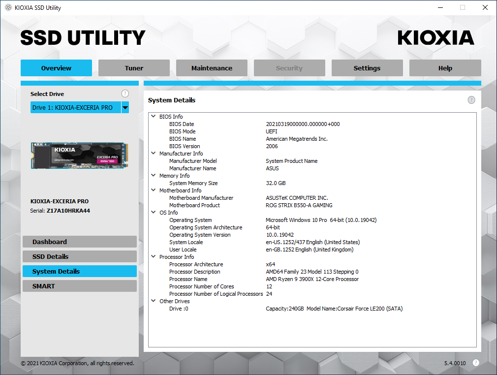Select the Motherboard Product row

click(x=312, y=205)
